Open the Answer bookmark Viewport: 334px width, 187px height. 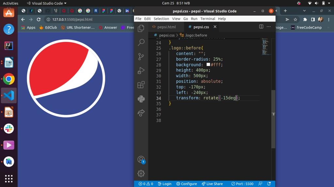(108, 27)
